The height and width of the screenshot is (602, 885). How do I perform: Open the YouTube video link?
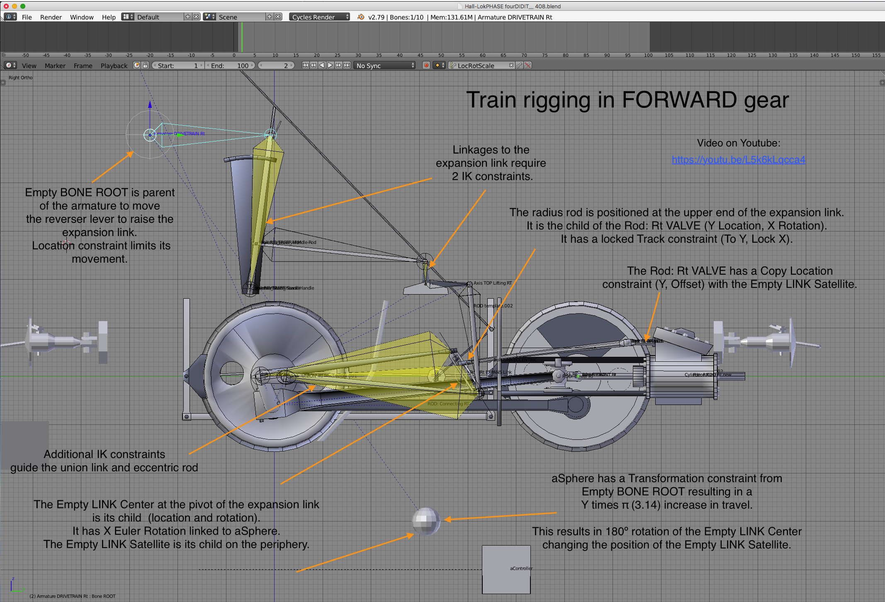click(738, 160)
